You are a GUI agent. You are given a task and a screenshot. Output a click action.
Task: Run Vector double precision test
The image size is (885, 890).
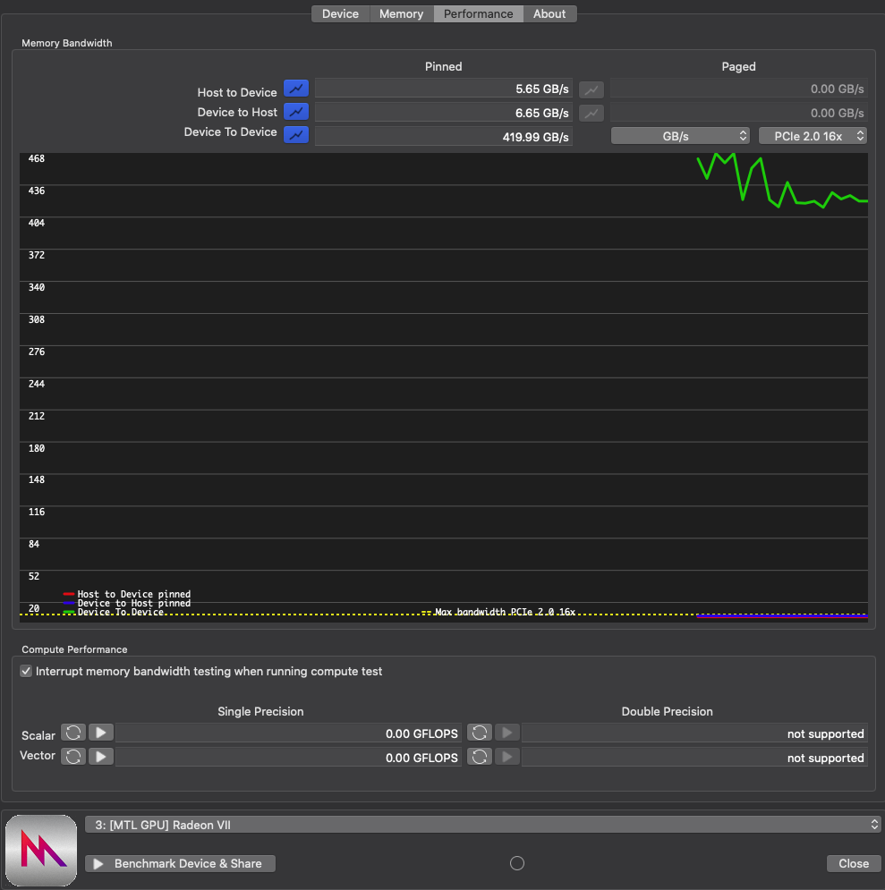click(x=507, y=757)
